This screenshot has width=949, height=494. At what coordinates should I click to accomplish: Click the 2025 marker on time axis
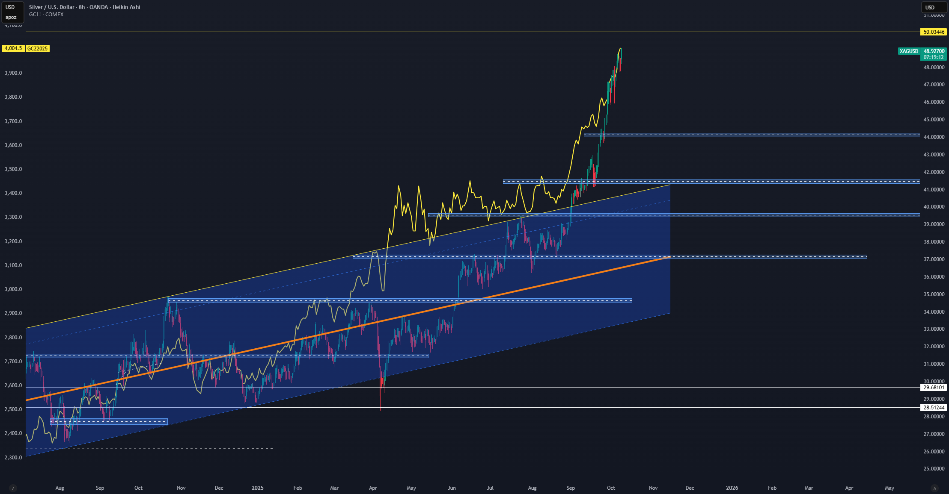(258, 488)
